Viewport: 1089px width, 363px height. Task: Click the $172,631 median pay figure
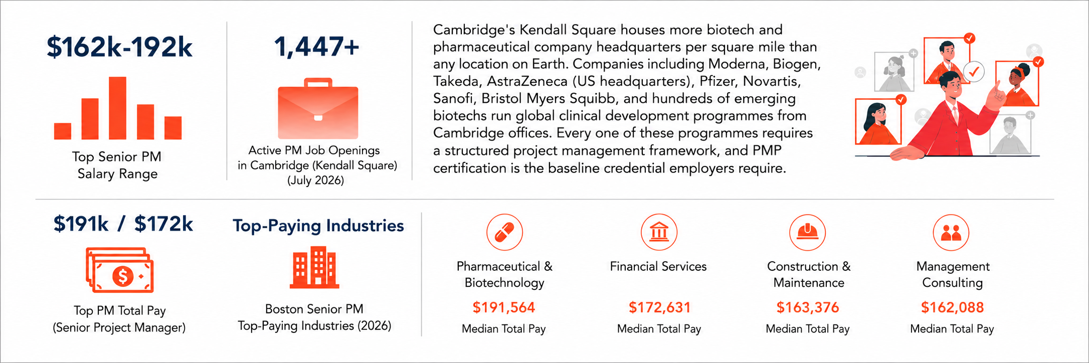coord(660,307)
